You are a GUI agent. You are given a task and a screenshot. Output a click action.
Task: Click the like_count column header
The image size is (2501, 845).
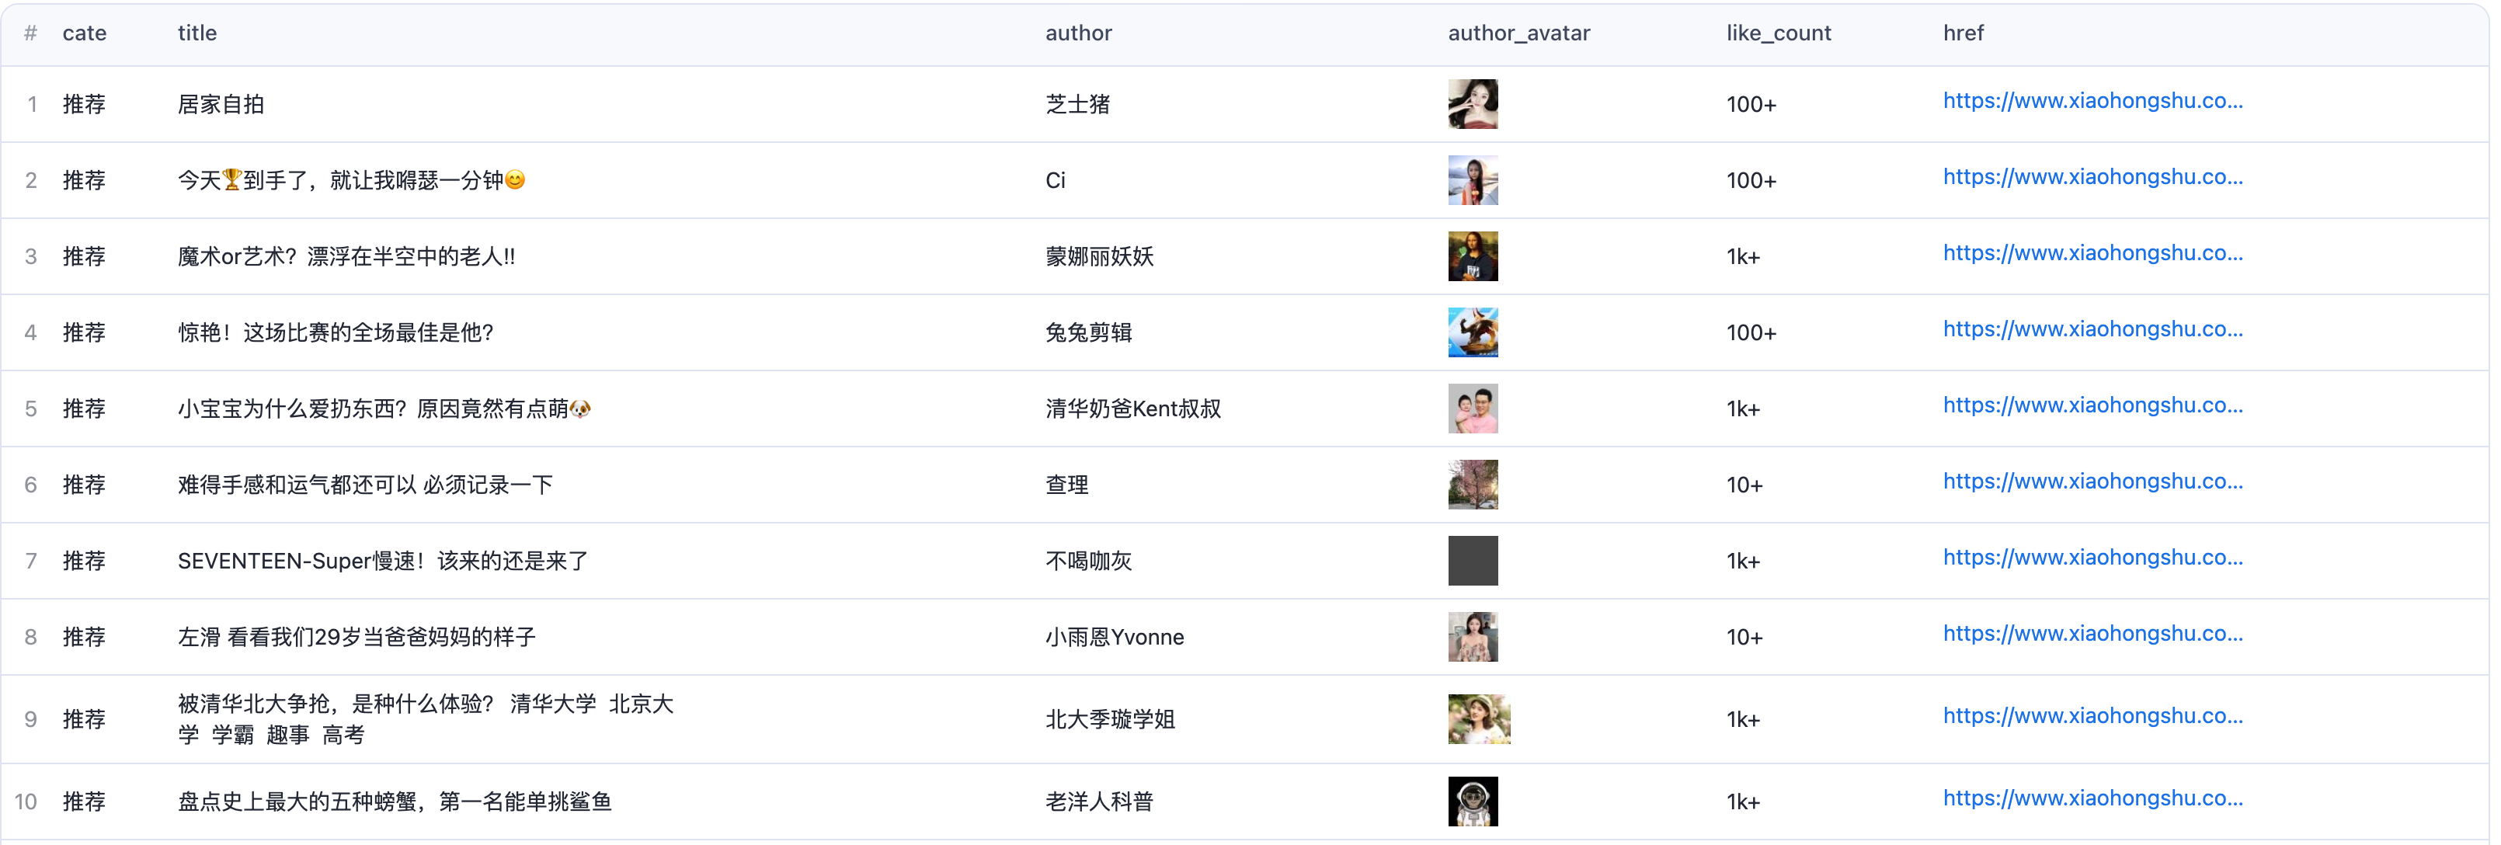coord(1778,33)
